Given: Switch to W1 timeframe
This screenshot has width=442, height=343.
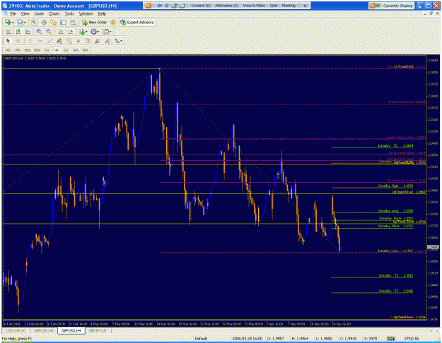Looking at the screenshot, I should [x=76, y=50].
